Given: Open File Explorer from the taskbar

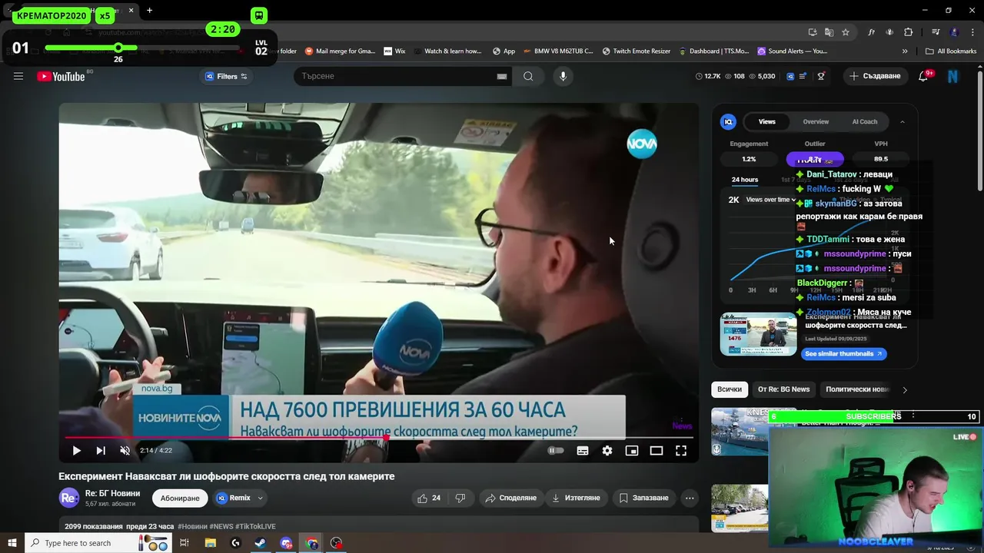Looking at the screenshot, I should (210, 543).
